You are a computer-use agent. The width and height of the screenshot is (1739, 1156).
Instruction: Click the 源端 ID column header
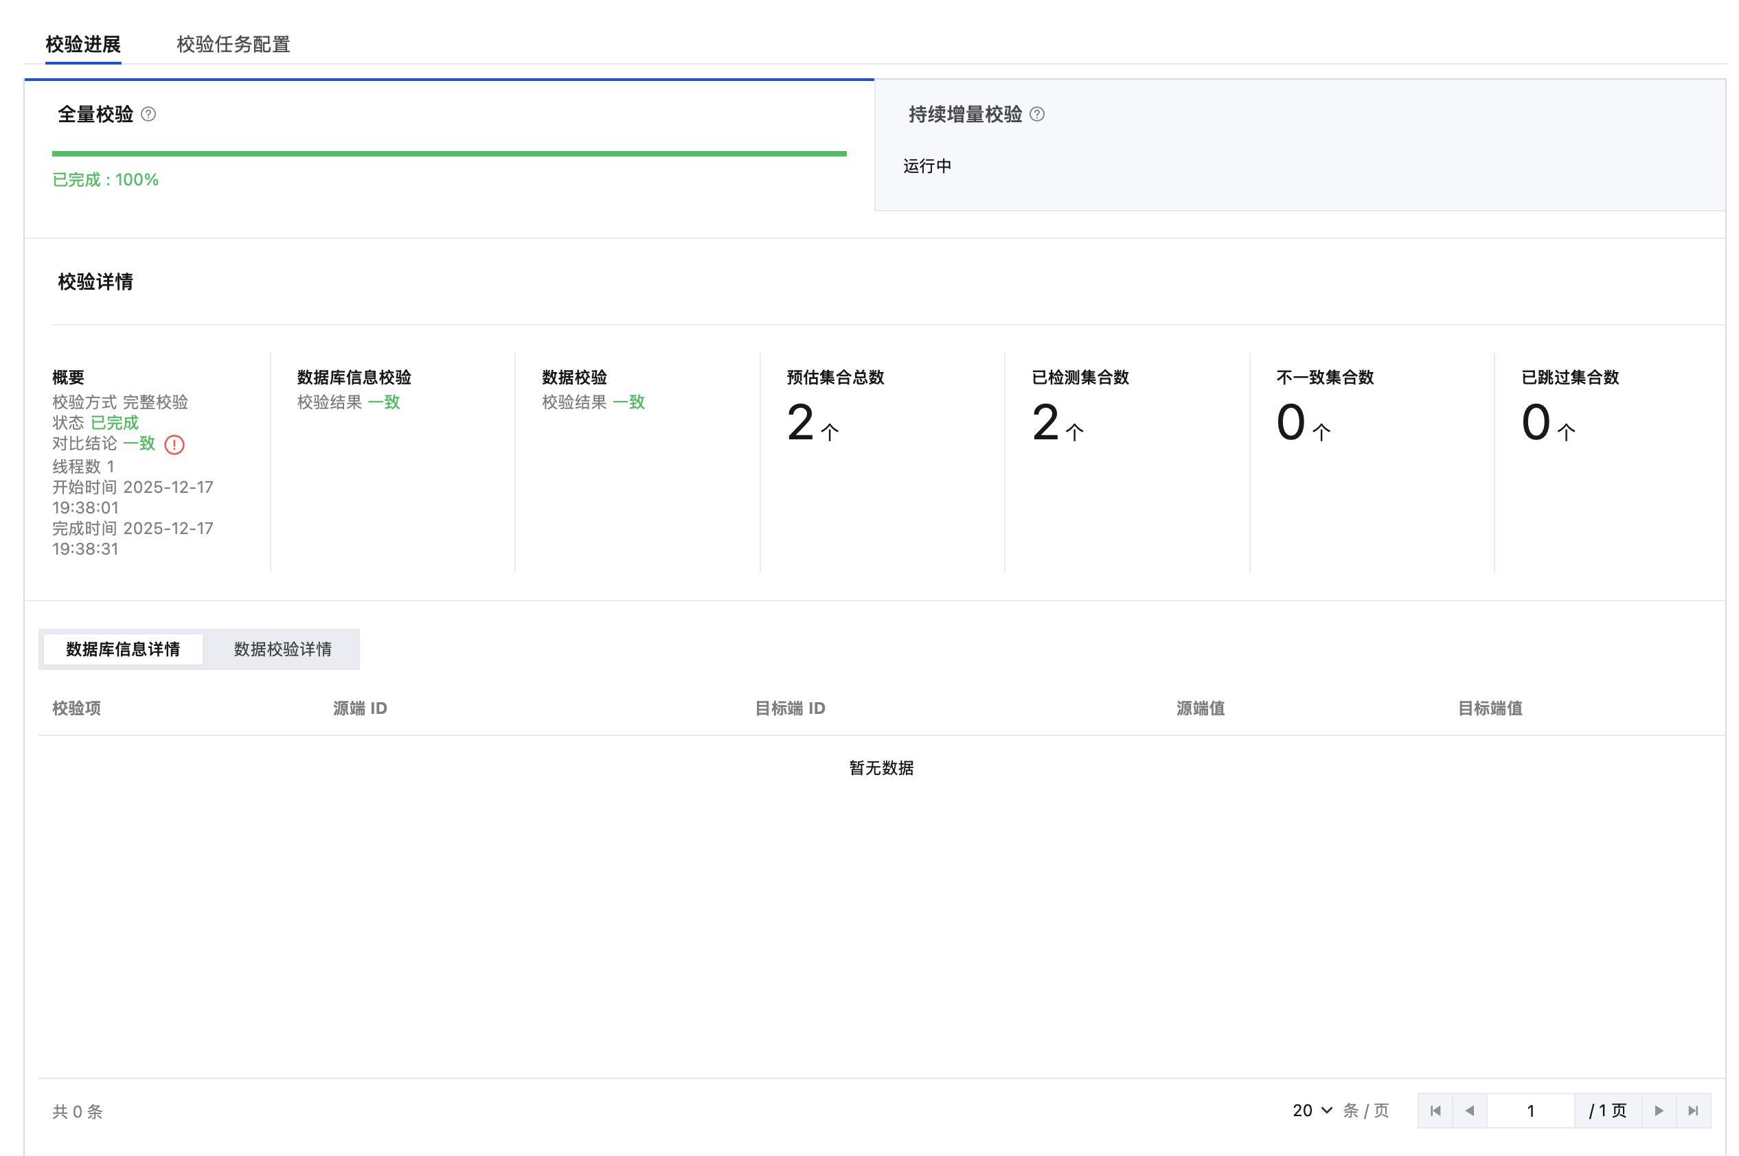pyautogui.click(x=359, y=708)
